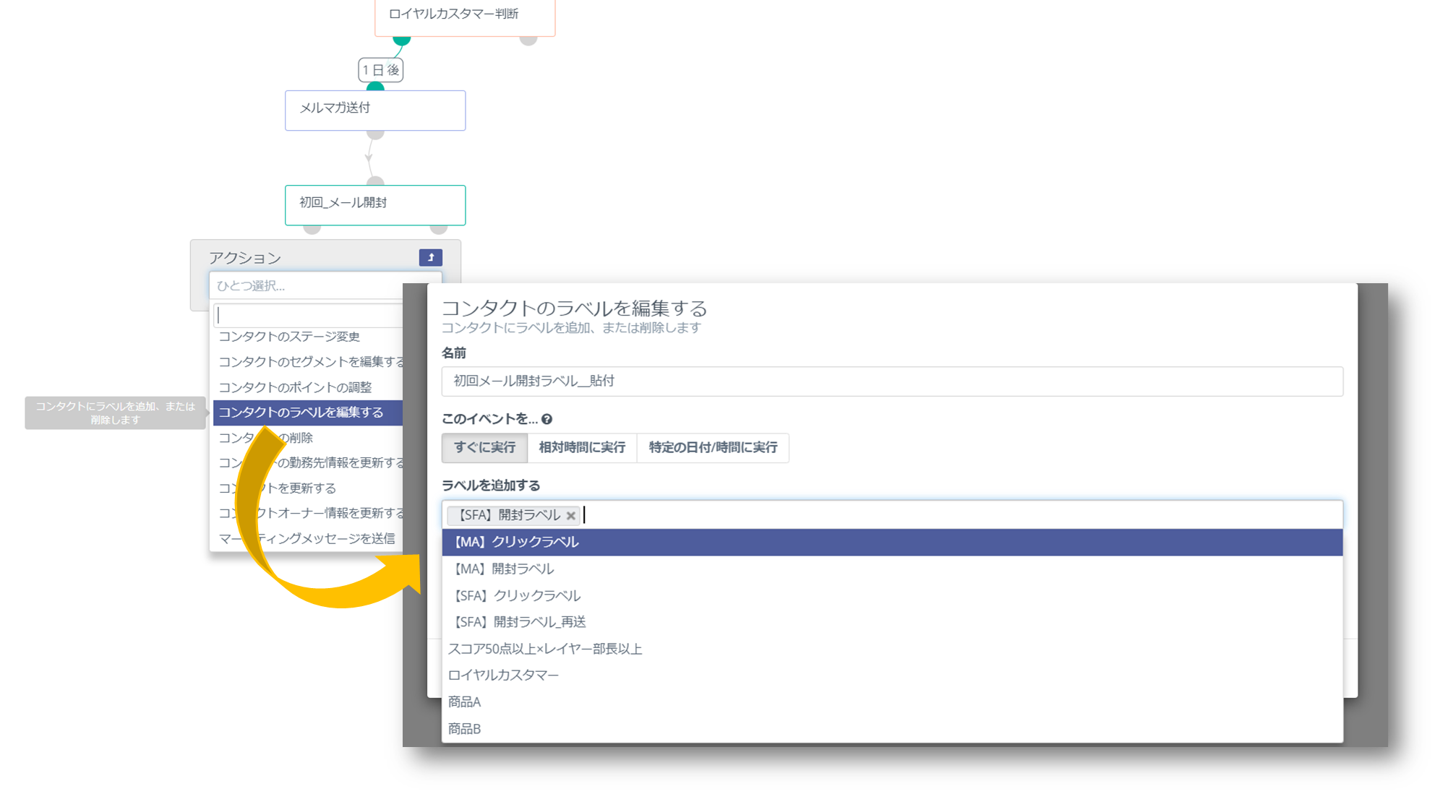
Task: Click the 名前 input field
Action: coord(891,381)
